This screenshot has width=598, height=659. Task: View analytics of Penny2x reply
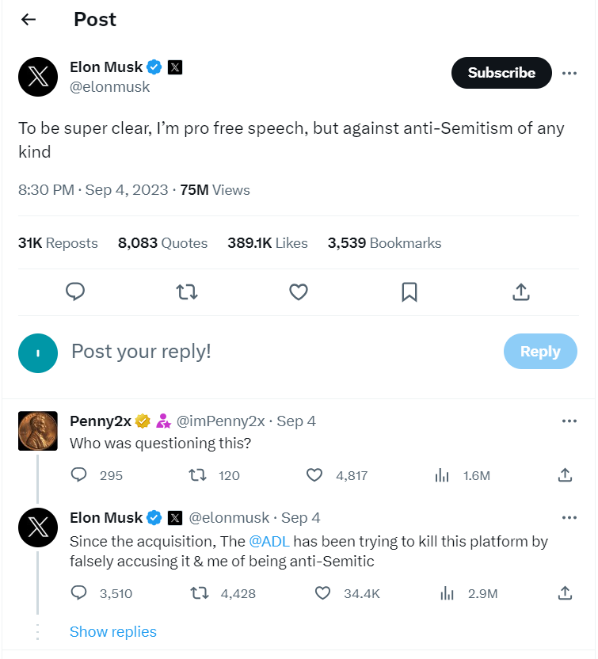pos(443,475)
